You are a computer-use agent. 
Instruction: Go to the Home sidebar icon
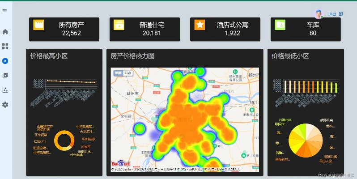(5, 32)
